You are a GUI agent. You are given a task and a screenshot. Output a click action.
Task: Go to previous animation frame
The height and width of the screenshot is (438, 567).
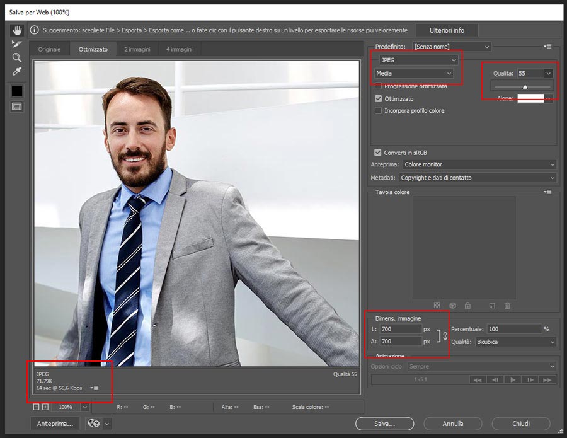[x=495, y=380]
